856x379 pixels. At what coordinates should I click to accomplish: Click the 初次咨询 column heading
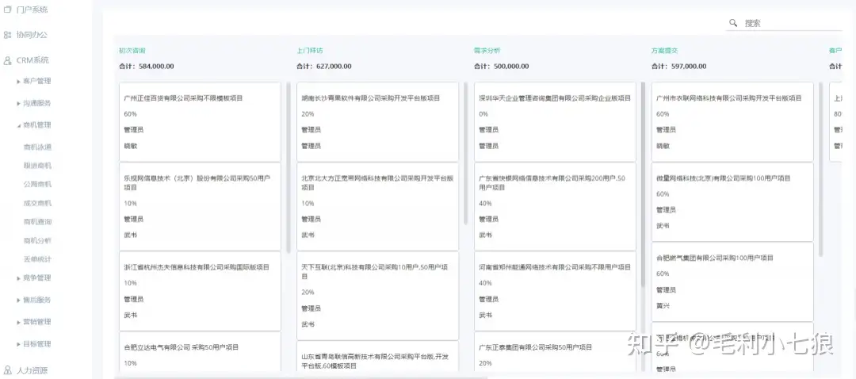point(132,50)
